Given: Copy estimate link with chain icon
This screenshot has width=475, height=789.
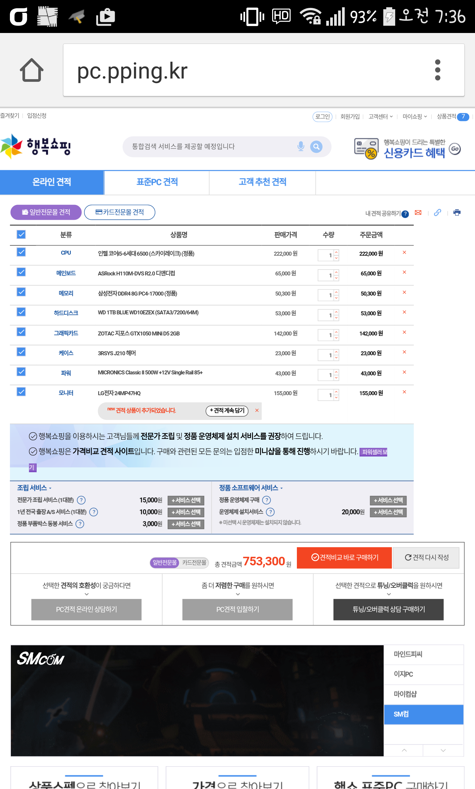Looking at the screenshot, I should pyautogui.click(x=437, y=213).
